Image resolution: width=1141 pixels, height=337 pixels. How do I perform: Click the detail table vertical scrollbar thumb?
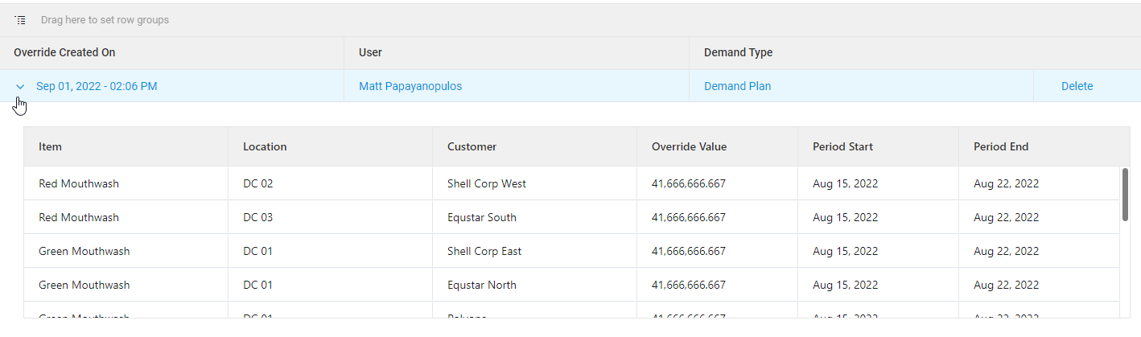pyautogui.click(x=1124, y=193)
